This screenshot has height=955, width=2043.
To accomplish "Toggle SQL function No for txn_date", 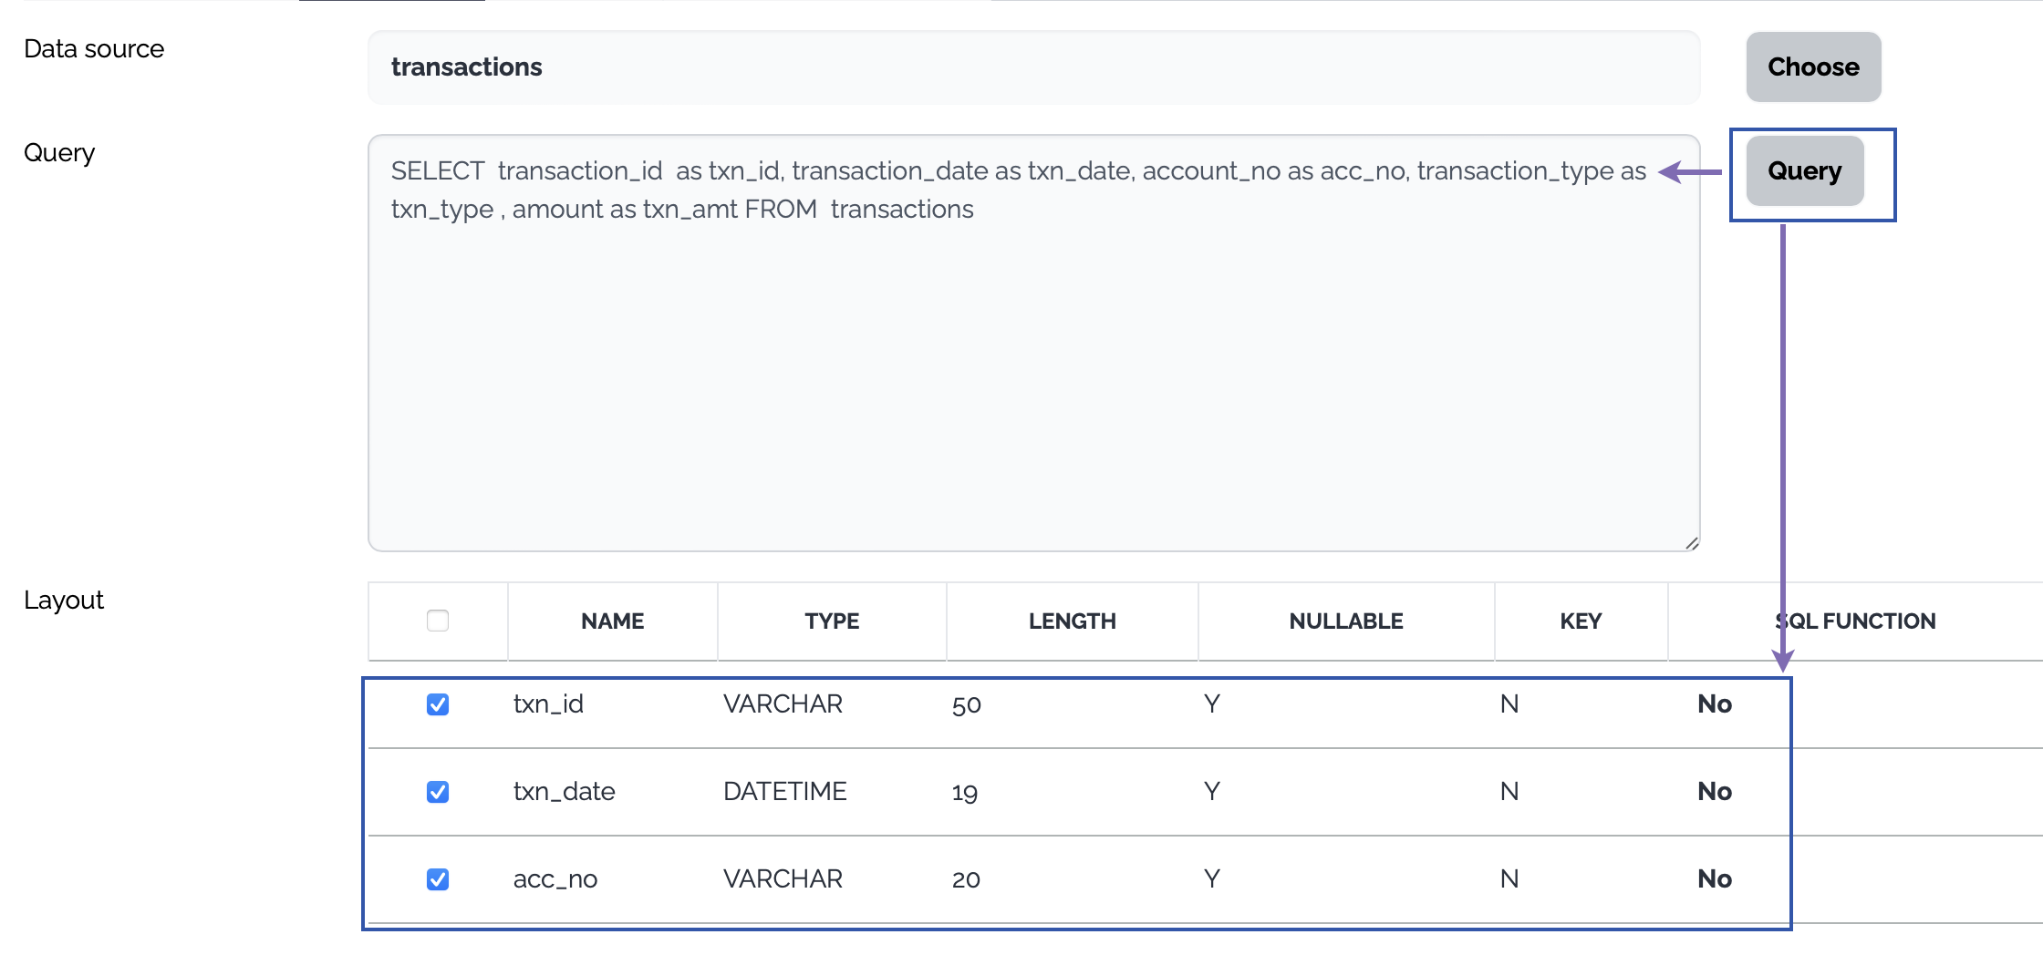I will point(1715,792).
